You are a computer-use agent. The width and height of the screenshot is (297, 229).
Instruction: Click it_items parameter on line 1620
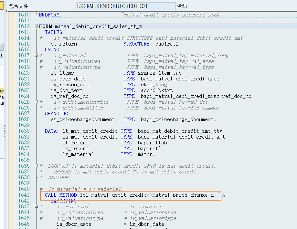62,73
